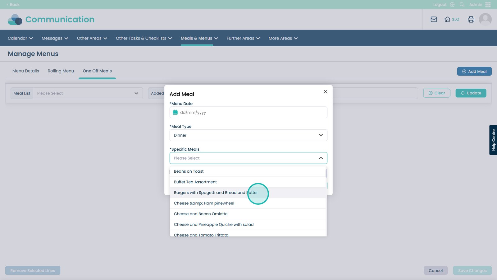This screenshot has height=280, width=497.
Task: Open the Meals & Menus menu
Action: (199, 38)
